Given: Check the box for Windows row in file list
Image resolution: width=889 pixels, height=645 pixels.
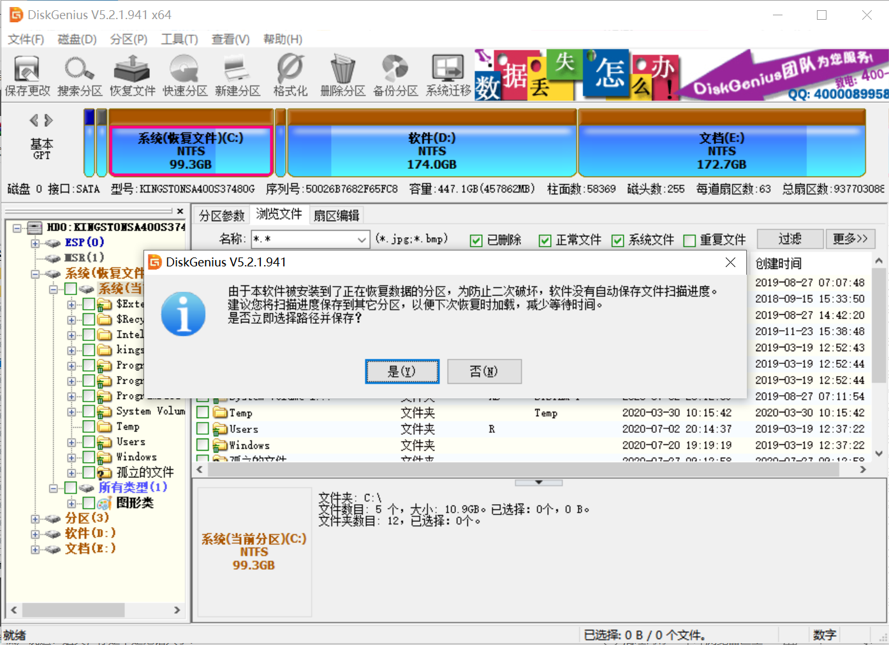Looking at the screenshot, I should [203, 445].
